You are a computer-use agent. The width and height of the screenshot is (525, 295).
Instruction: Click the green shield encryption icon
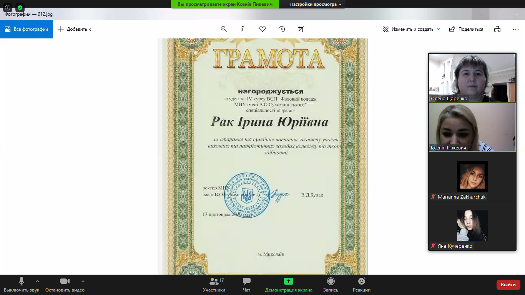[20, 8]
